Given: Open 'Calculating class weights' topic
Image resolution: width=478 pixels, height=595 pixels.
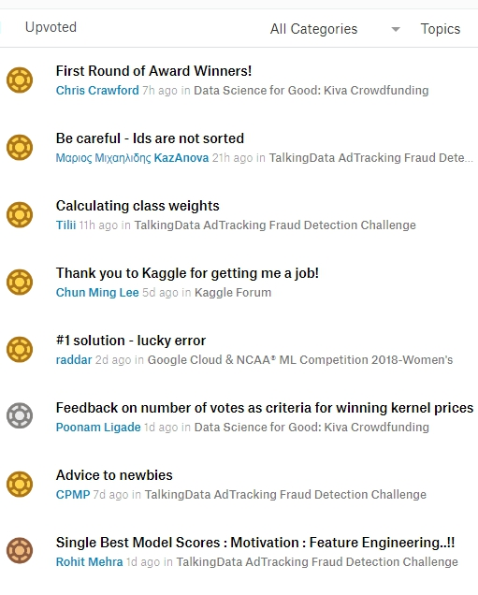Looking at the screenshot, I should coord(138,206).
